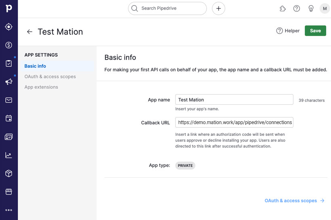
Task: Open Mail envelope icon in sidebar
Action: 8,100
